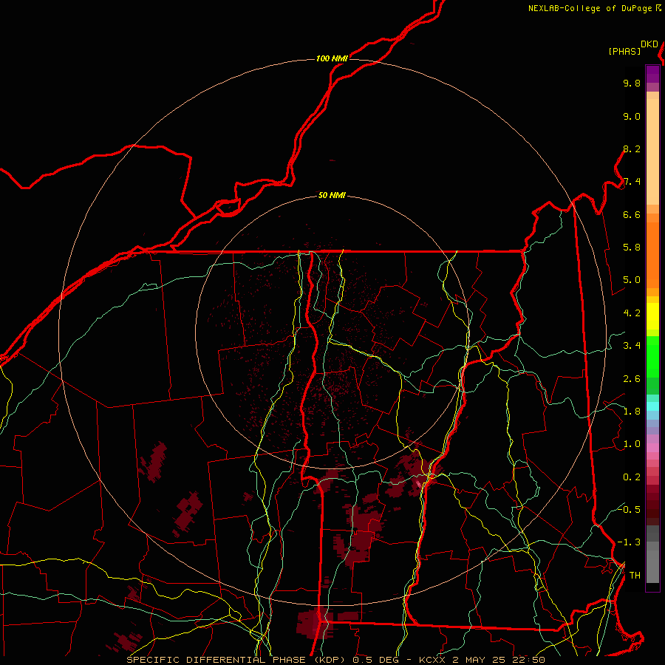Click the 8.2 scale value label
This screenshot has width=665, height=665.
pos(632,149)
